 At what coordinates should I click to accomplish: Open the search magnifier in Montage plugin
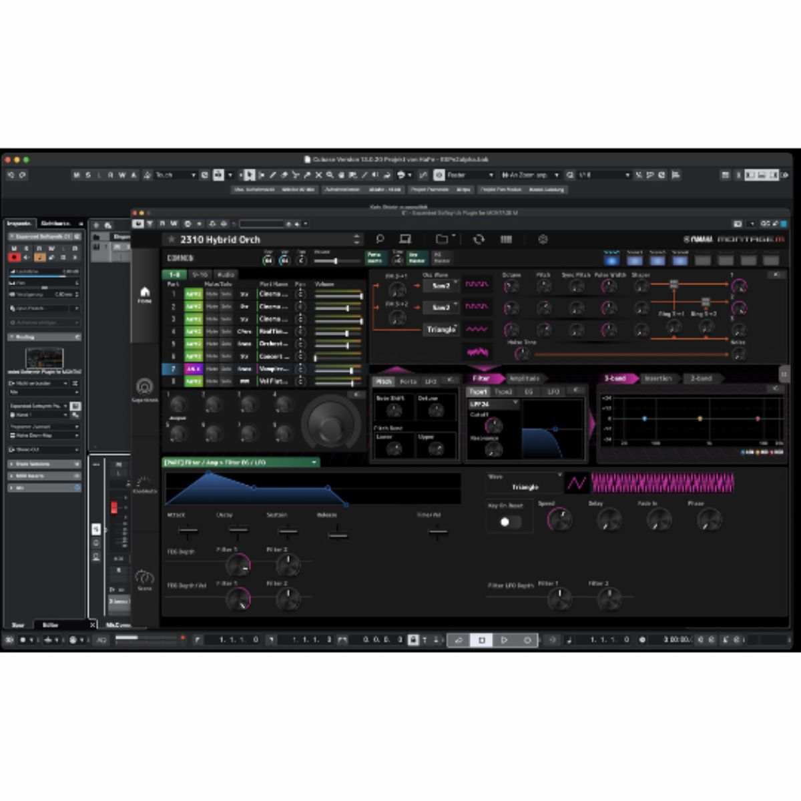[x=380, y=239]
